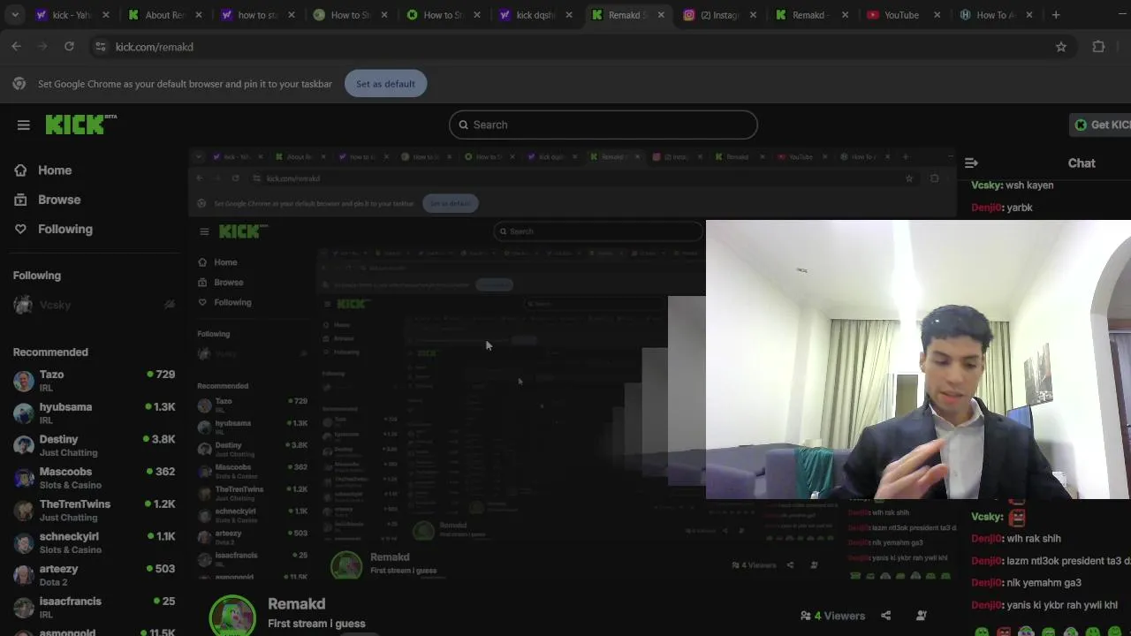Open the Following page in sidebar nav
The width and height of the screenshot is (1131, 636).
(x=65, y=229)
